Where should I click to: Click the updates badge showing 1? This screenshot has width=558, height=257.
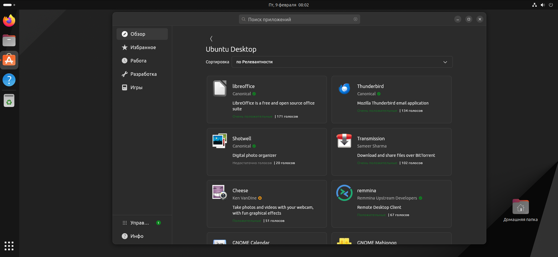coord(158,223)
